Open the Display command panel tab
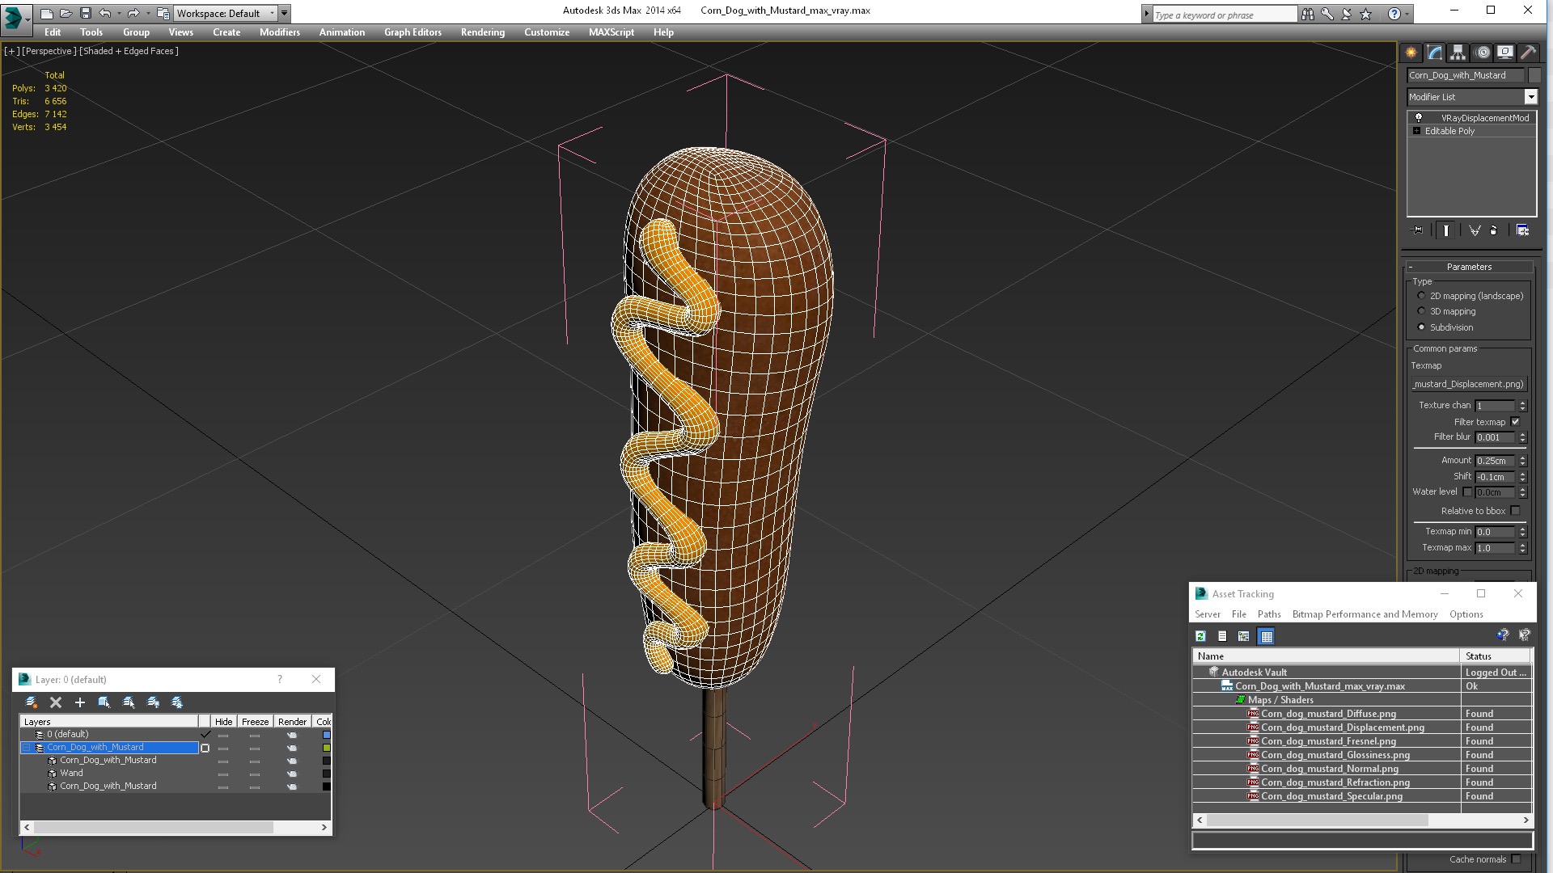This screenshot has height=873, width=1553. [1505, 53]
